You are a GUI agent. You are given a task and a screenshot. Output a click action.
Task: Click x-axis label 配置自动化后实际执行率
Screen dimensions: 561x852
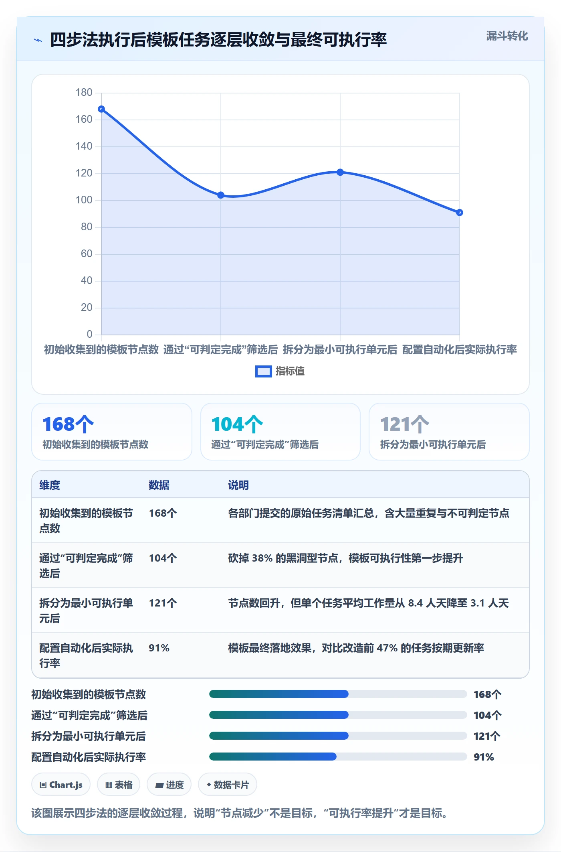coord(460,349)
